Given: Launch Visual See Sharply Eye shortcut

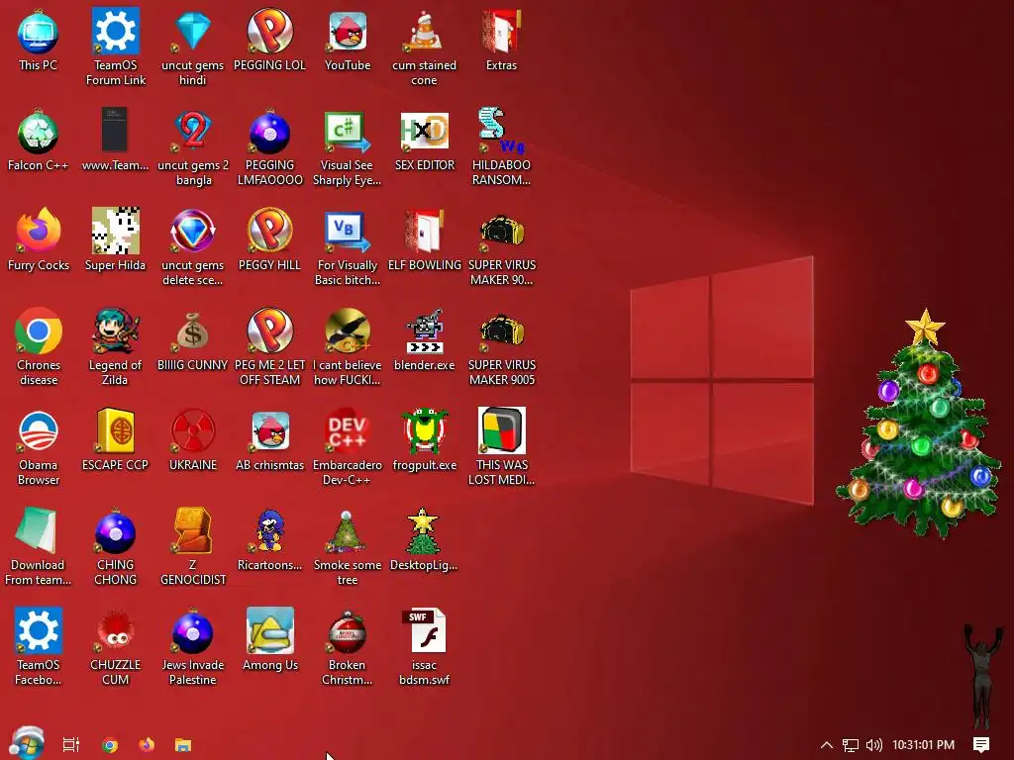Looking at the screenshot, I should click(x=348, y=147).
